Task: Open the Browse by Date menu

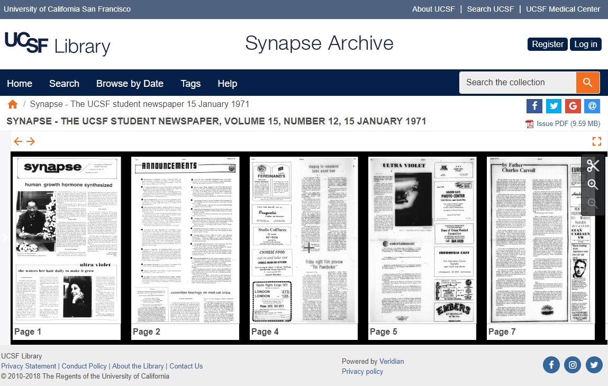Action: (130, 84)
